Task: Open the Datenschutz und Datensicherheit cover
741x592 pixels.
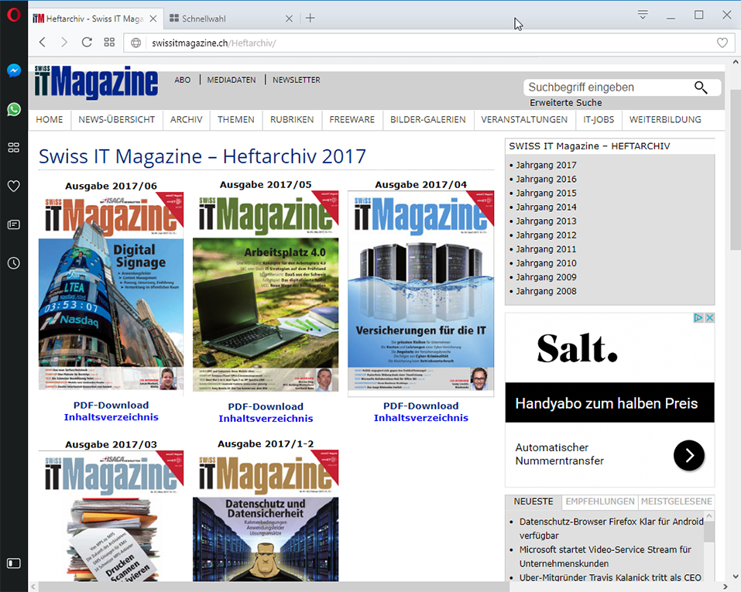Action: point(266,515)
